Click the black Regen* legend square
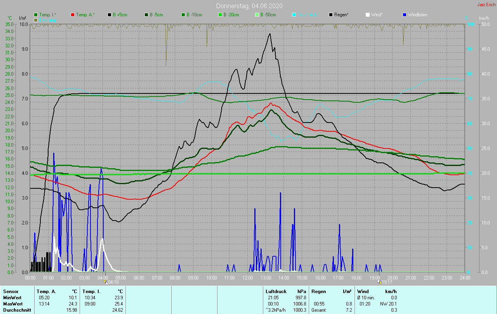Viewport: 497px width, 314px height. click(x=331, y=15)
